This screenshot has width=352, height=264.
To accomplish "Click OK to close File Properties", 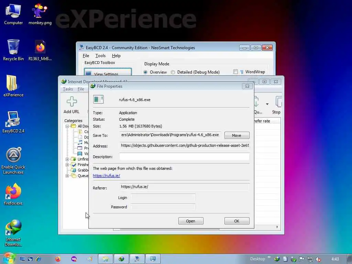I will pyautogui.click(x=237, y=221).
